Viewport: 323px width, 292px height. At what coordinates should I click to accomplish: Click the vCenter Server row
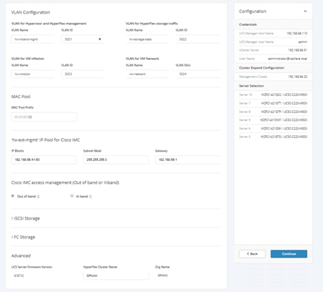pyautogui.click(x=273, y=50)
